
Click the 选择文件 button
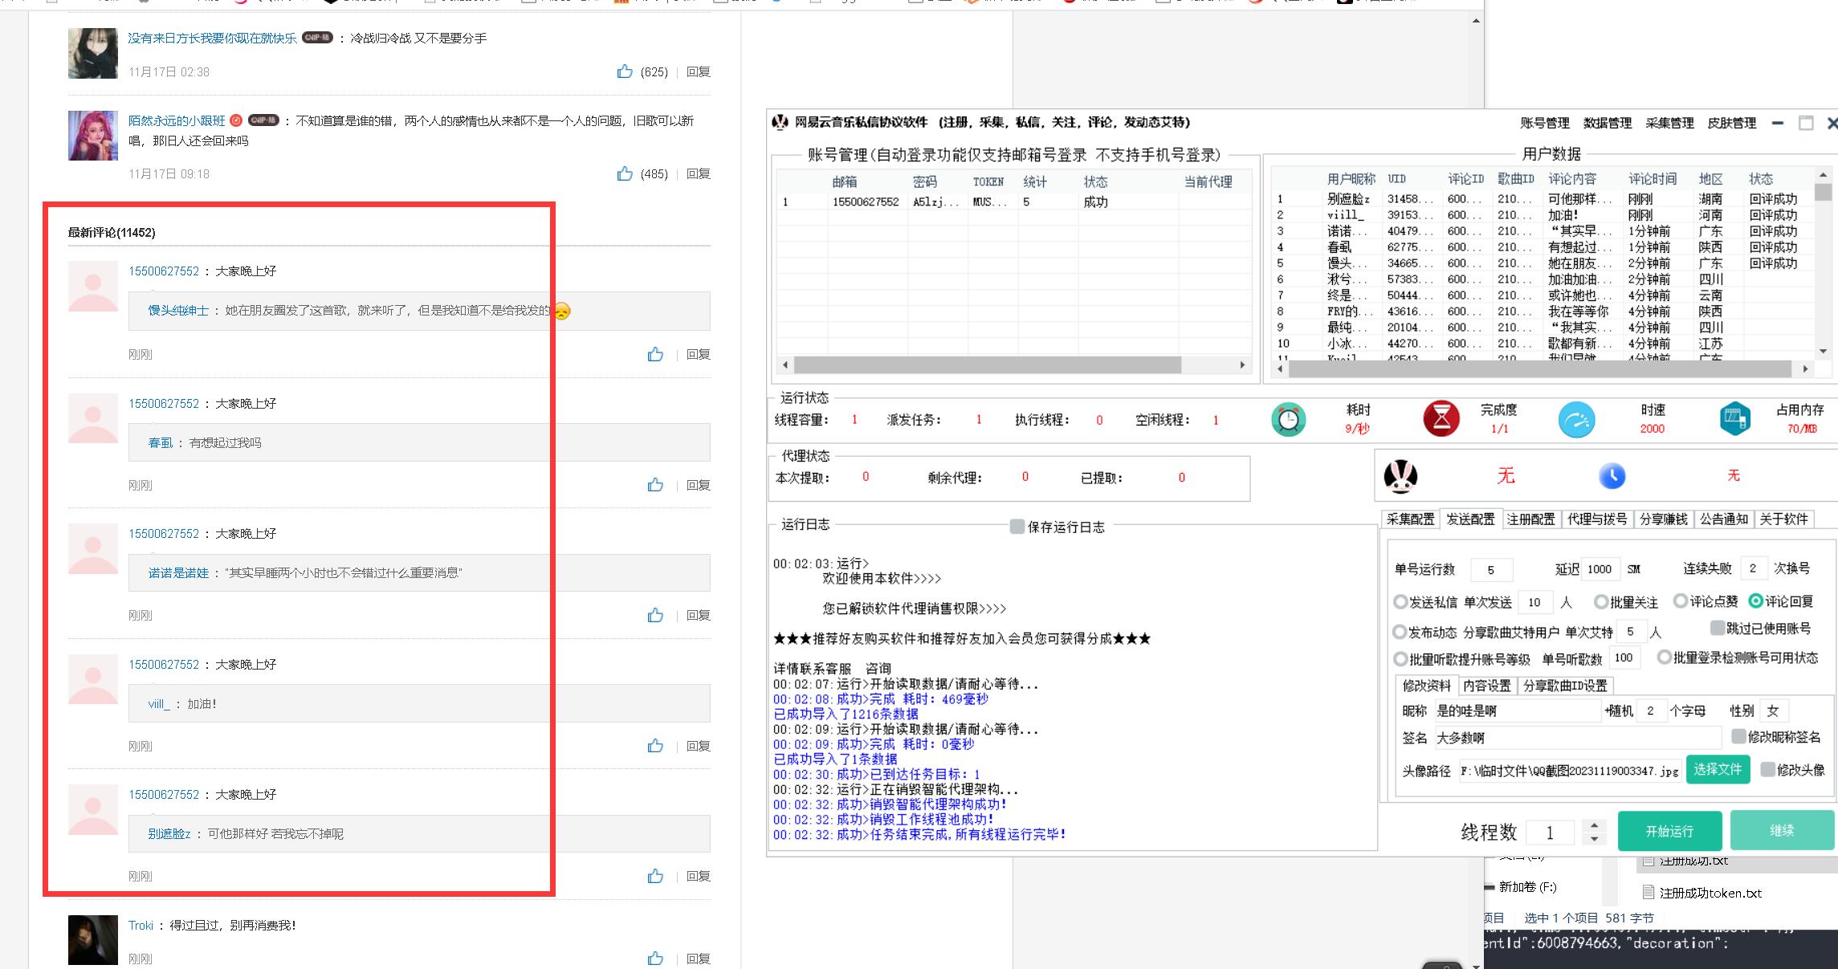[1717, 769]
